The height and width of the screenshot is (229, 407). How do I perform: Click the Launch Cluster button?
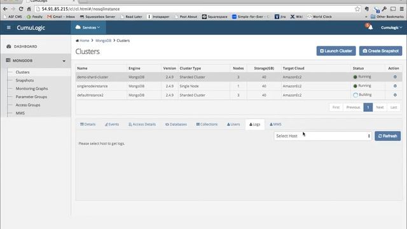336,51
